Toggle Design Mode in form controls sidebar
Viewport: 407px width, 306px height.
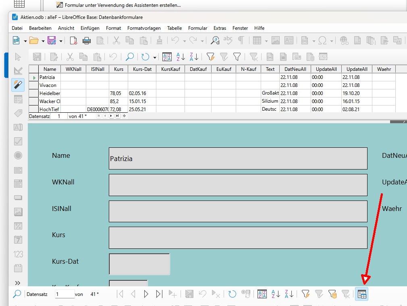click(18, 71)
